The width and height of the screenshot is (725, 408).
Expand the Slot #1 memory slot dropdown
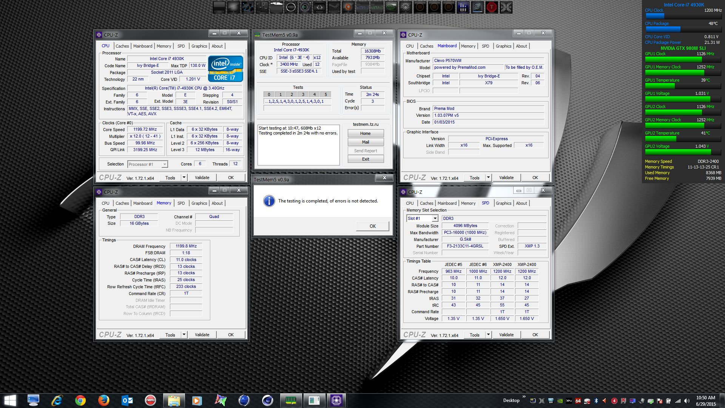(435, 218)
